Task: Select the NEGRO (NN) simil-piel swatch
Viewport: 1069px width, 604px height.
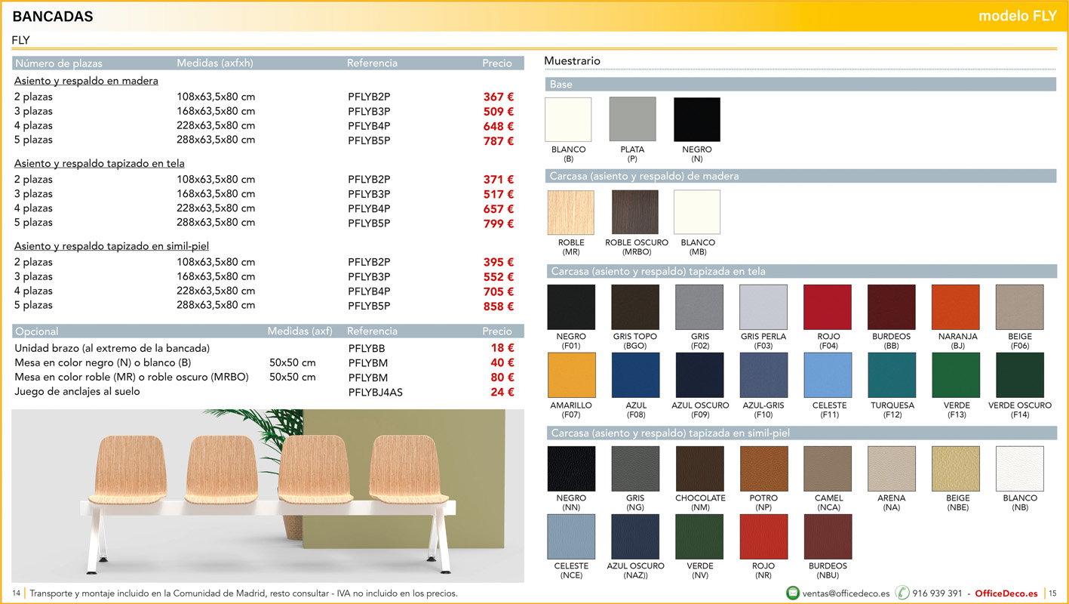Action: (x=571, y=469)
